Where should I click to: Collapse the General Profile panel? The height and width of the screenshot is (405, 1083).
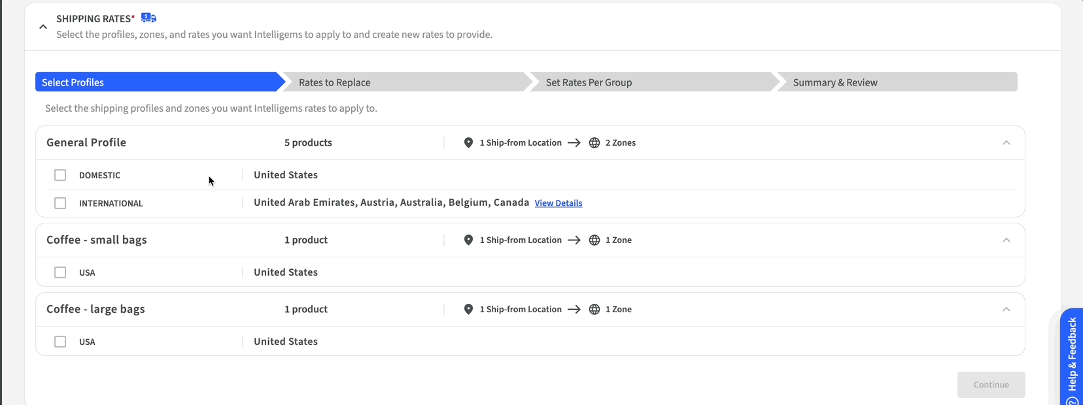[1006, 142]
